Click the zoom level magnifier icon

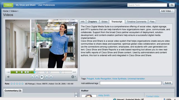164,99
